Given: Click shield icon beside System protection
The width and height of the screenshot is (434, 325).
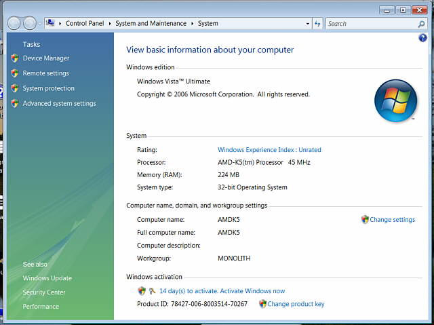Looking at the screenshot, I should 15,88.
